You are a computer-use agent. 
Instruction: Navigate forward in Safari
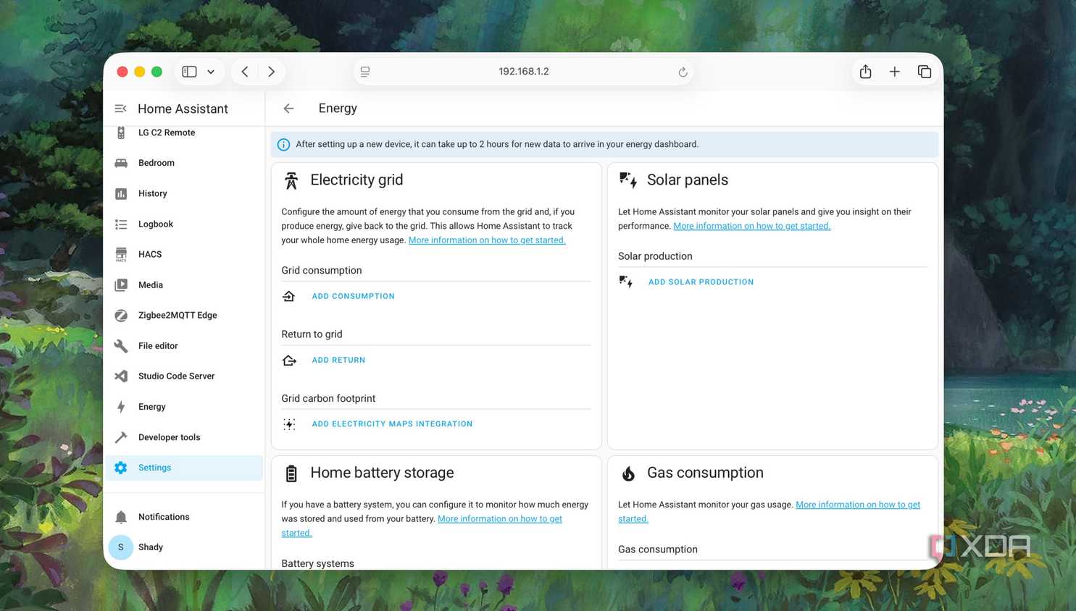[271, 72]
